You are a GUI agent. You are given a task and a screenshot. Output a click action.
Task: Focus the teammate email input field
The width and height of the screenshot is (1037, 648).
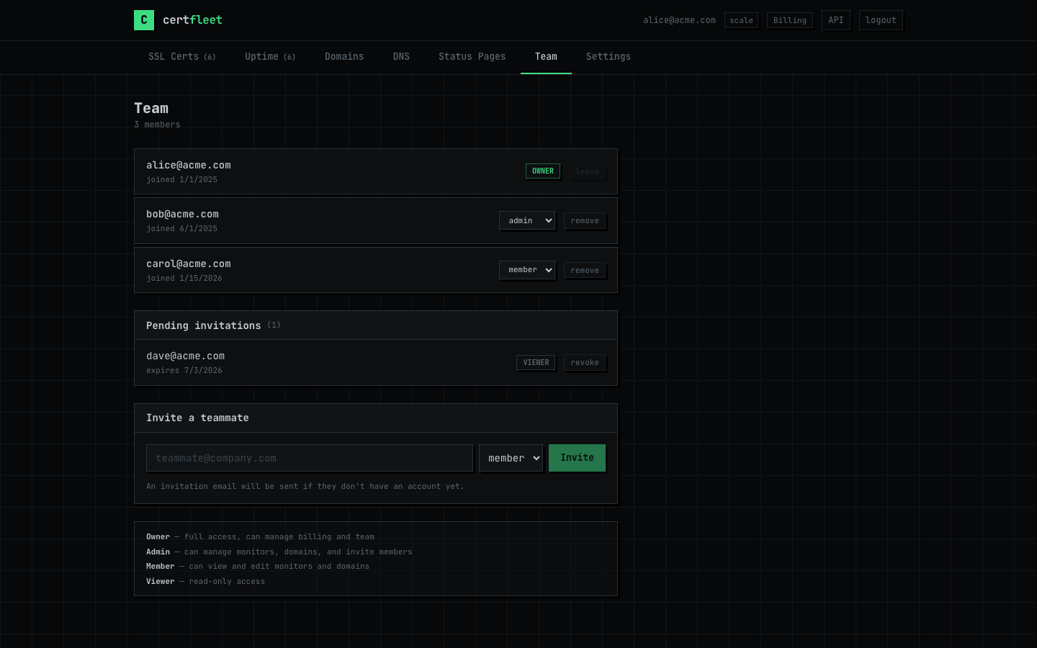click(x=310, y=458)
